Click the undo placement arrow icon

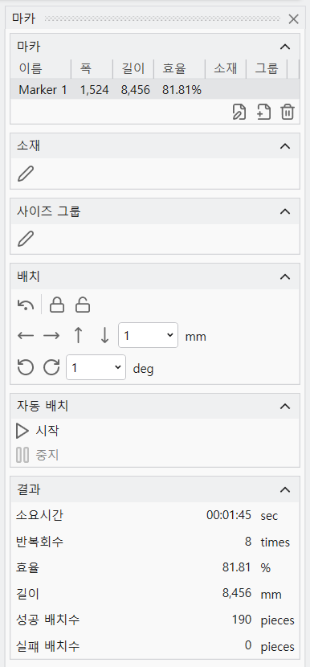click(x=26, y=305)
